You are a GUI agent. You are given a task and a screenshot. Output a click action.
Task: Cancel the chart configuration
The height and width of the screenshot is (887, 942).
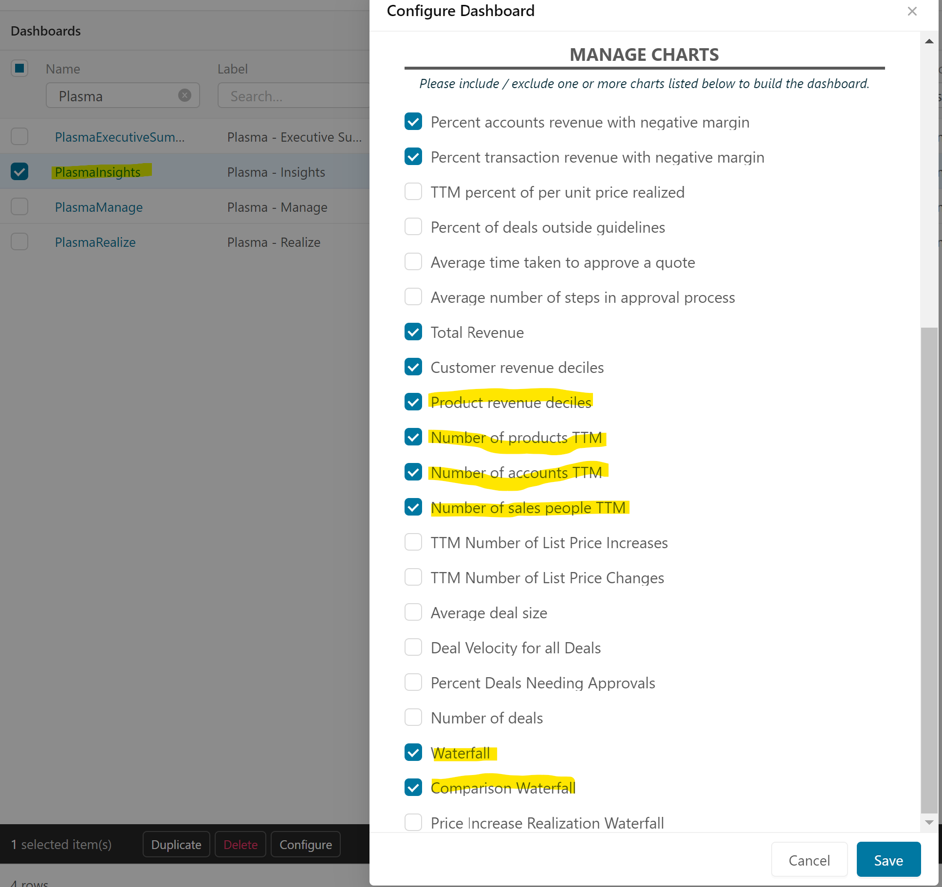tap(809, 860)
